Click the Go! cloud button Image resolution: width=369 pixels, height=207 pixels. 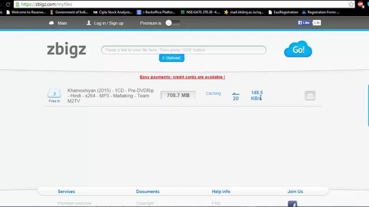coord(298,49)
